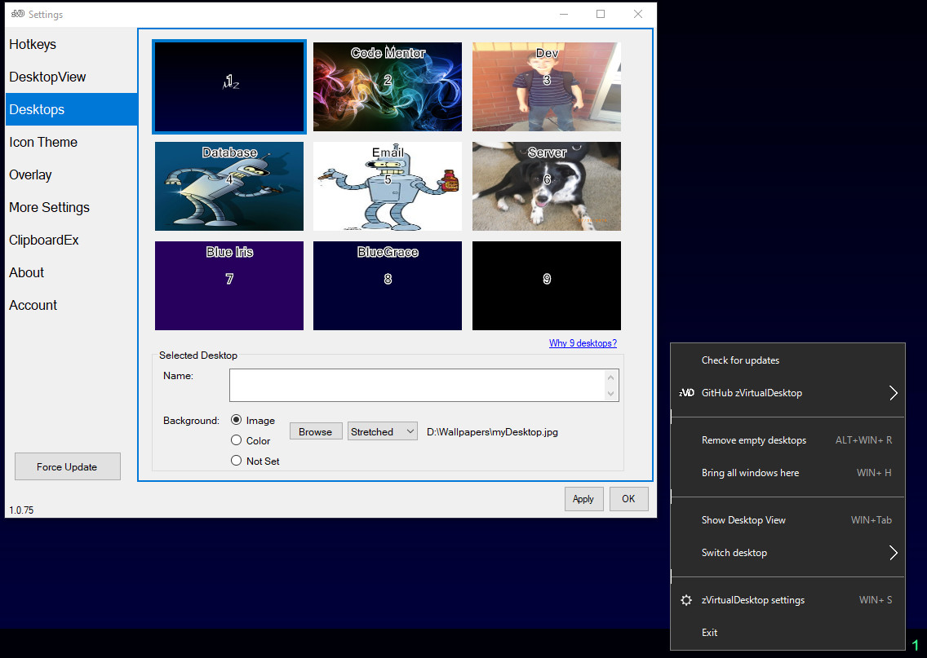927x658 pixels.
Task: Open More Settings in the sidebar
Action: [x=72, y=207]
